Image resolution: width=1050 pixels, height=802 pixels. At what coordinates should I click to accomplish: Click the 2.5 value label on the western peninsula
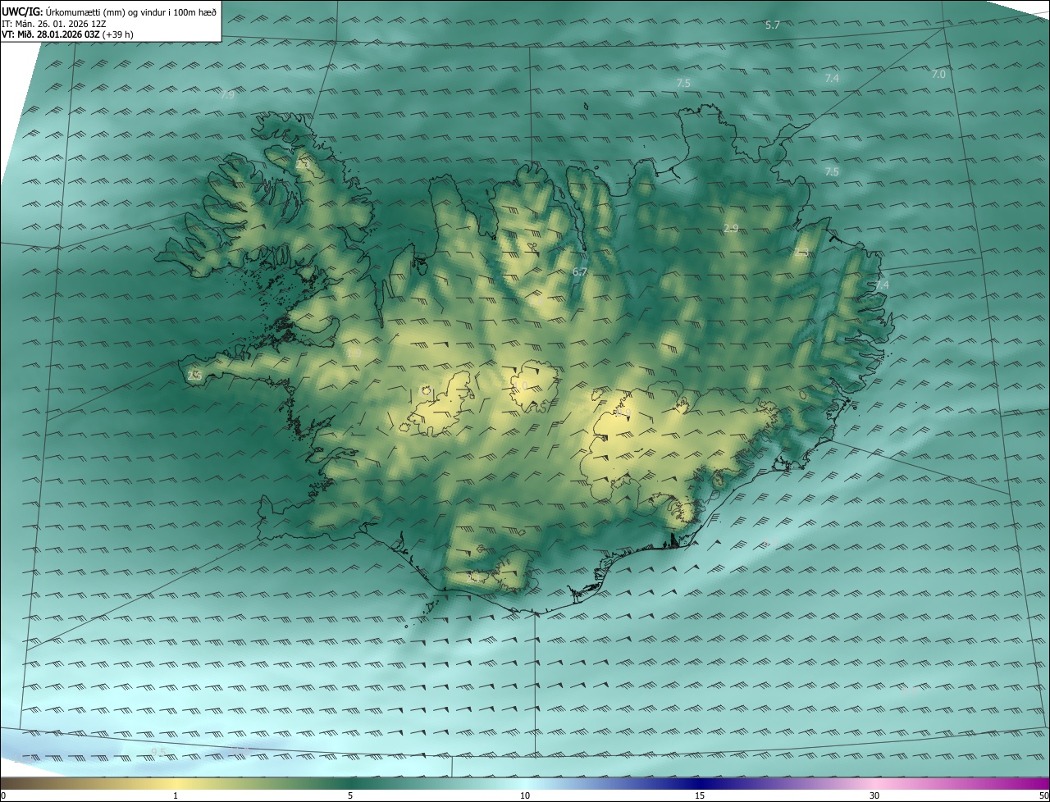194,375
